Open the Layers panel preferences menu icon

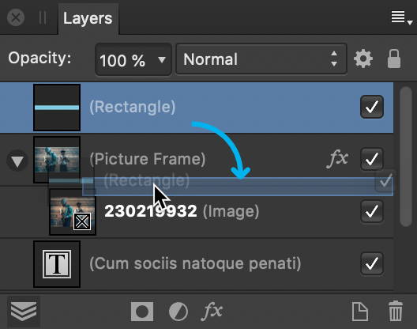point(401,17)
